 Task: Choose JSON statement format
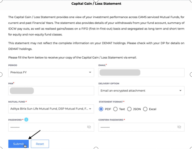click(129, 109)
